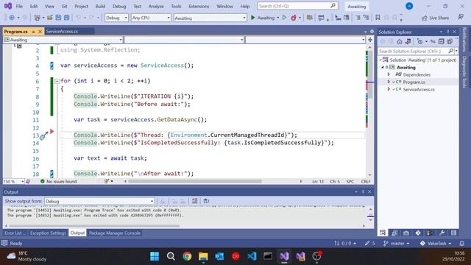
Task: Toggle pin on Program.cs tab
Action: (x=33, y=32)
